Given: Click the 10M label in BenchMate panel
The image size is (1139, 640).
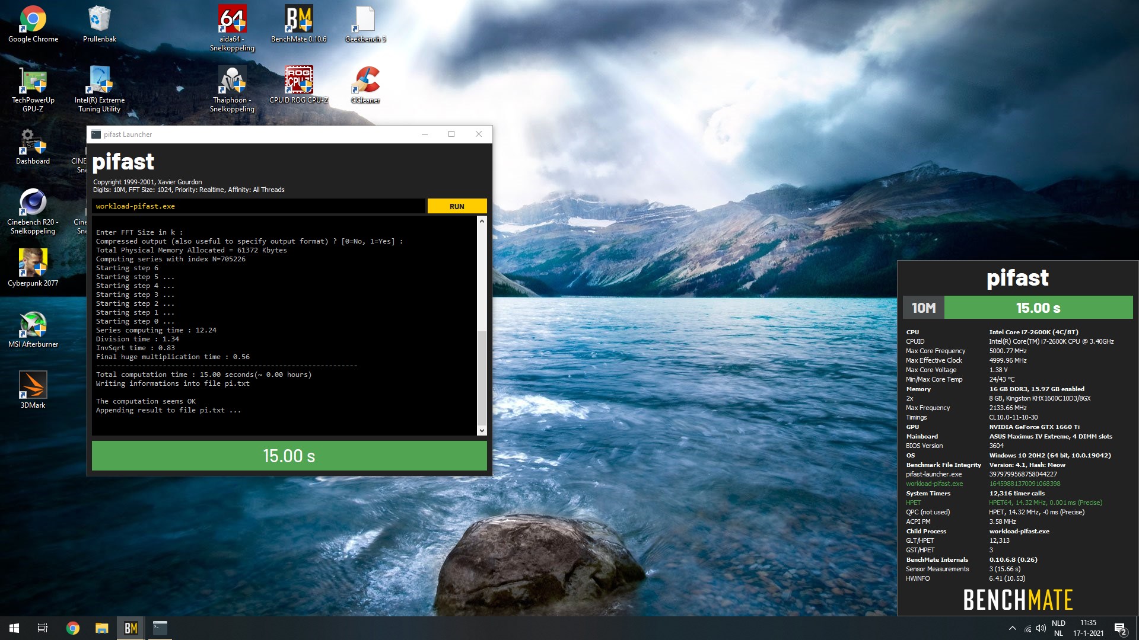Looking at the screenshot, I should pos(924,308).
